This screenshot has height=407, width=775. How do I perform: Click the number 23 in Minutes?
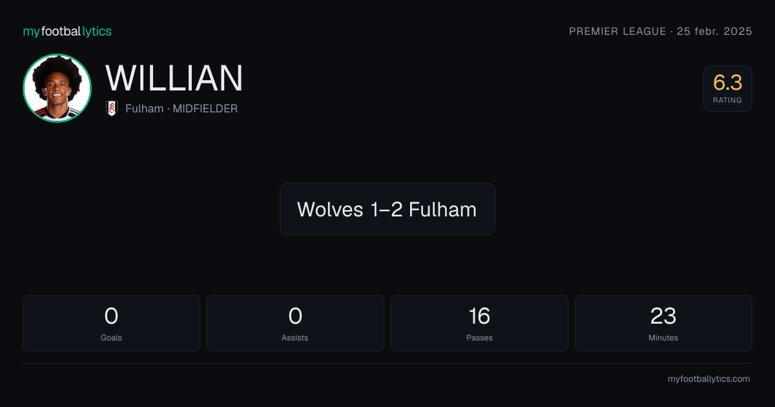(663, 316)
